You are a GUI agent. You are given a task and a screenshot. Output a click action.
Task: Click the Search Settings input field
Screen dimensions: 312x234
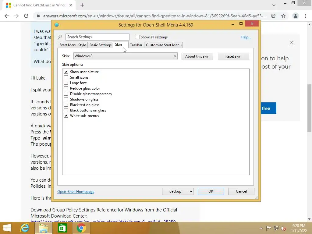click(x=97, y=37)
